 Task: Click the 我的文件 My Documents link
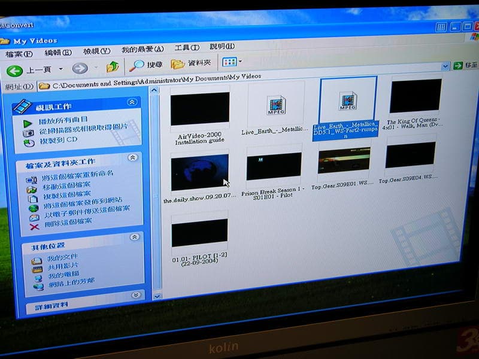coord(63,258)
